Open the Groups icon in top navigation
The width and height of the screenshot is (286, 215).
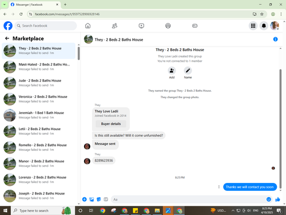(x=168, y=26)
